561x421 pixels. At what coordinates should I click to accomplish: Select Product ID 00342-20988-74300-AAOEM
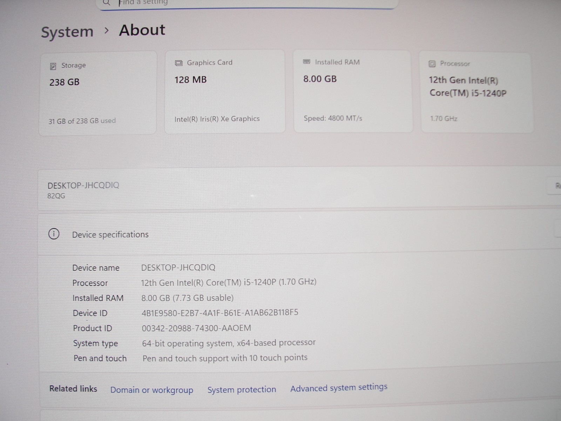(x=196, y=328)
